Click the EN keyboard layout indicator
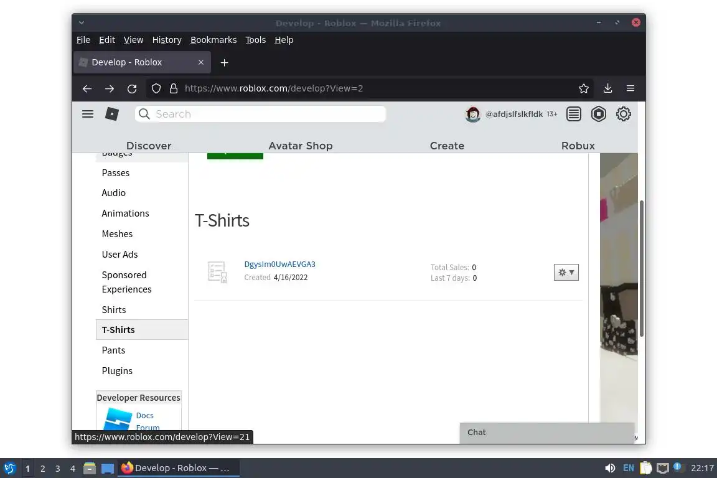This screenshot has width=717, height=478. [628, 468]
